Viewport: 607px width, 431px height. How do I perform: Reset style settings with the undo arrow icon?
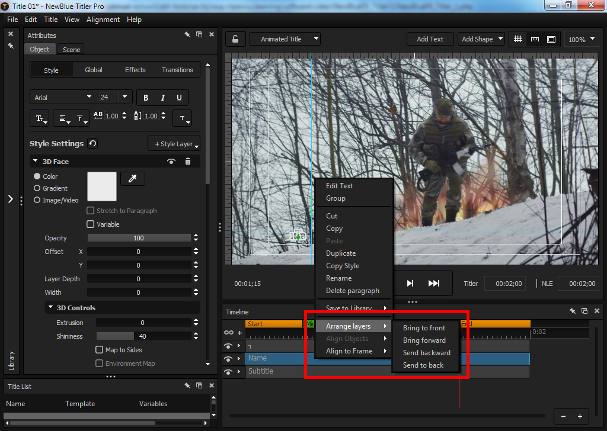[92, 143]
